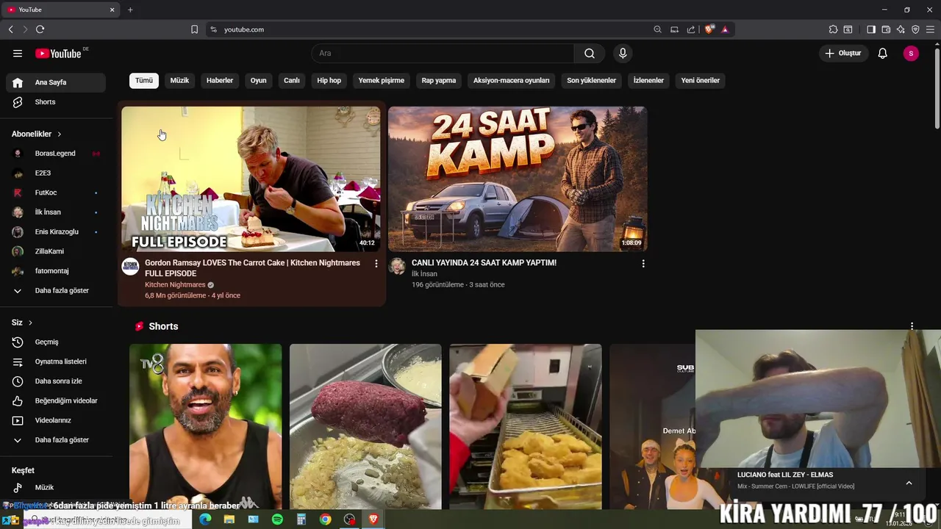This screenshot has width=941, height=529.
Task: Open İlk İnsan channel name under the video
Action: point(424,274)
